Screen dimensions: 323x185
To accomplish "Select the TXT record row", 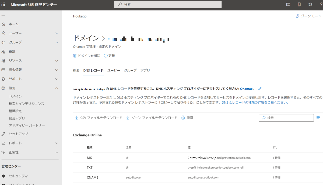I will click(198, 168).
